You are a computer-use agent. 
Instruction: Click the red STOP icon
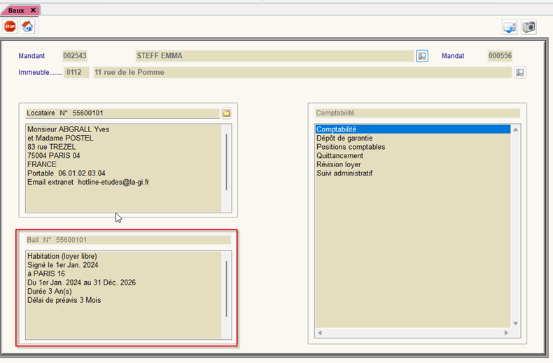[x=10, y=27]
